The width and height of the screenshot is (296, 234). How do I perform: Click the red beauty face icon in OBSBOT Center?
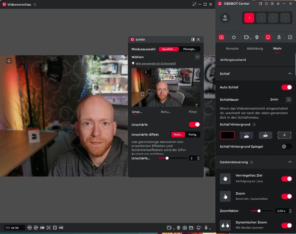[268, 37]
